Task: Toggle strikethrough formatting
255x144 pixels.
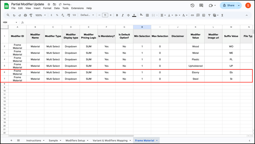Action: [128, 15]
